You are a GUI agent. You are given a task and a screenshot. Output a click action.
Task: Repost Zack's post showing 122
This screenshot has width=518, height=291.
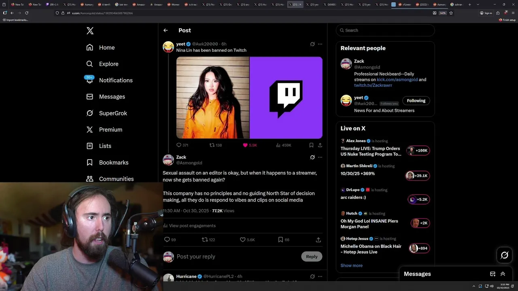pyautogui.click(x=208, y=240)
